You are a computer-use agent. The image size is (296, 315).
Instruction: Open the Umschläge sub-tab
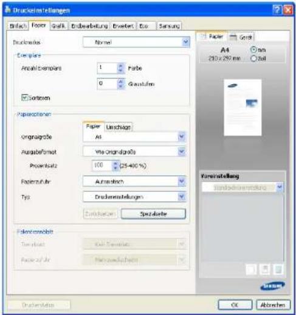pyautogui.click(x=119, y=127)
